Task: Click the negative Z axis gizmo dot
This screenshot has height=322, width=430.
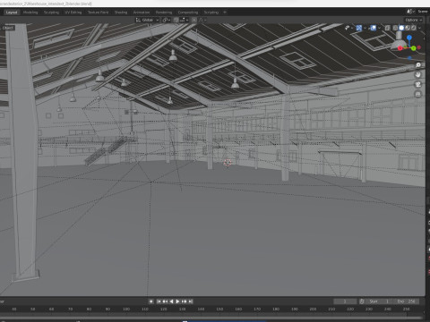Action: 409,58
